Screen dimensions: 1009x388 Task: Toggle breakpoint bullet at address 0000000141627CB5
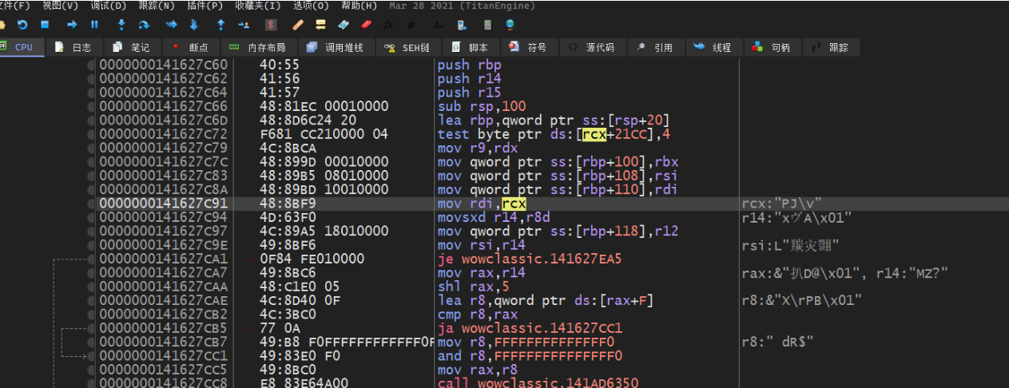point(91,328)
